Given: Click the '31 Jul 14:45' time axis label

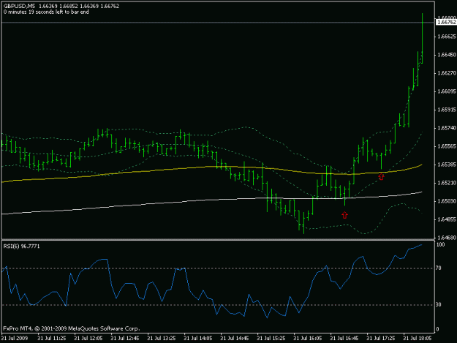Looking at the screenshot, I should point(235,339).
